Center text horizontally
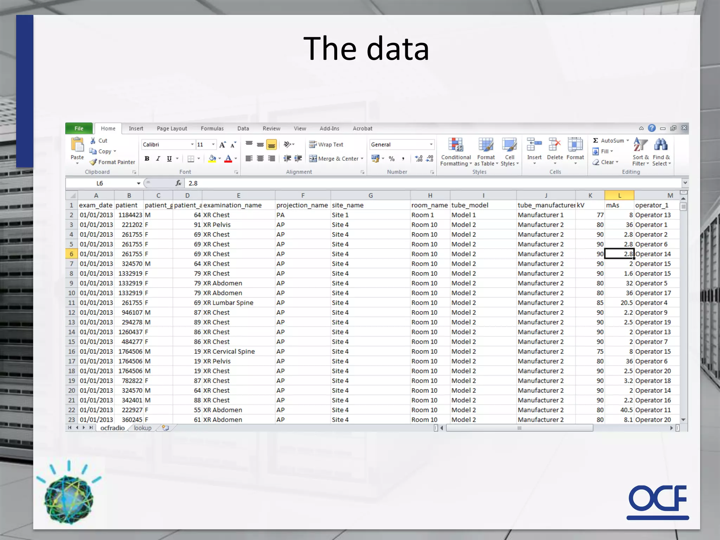The width and height of the screenshot is (720, 540). 260,159
